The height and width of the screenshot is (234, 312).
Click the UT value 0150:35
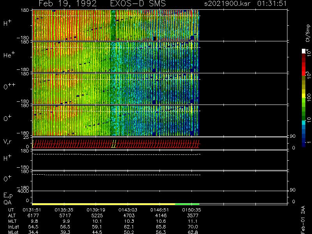point(191,210)
